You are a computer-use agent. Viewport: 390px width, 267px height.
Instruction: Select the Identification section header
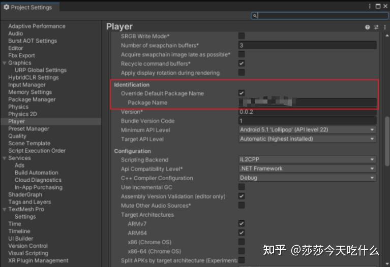click(132, 85)
